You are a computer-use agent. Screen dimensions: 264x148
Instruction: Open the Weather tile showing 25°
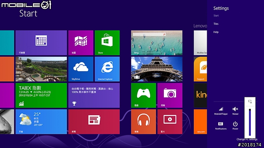[41, 122]
